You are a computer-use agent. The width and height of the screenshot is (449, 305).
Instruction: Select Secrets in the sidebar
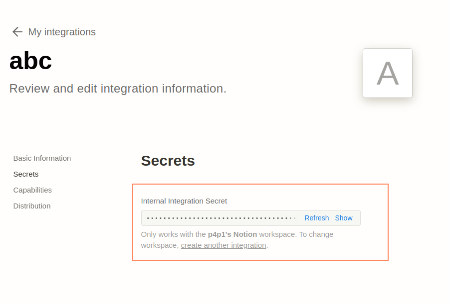26,174
